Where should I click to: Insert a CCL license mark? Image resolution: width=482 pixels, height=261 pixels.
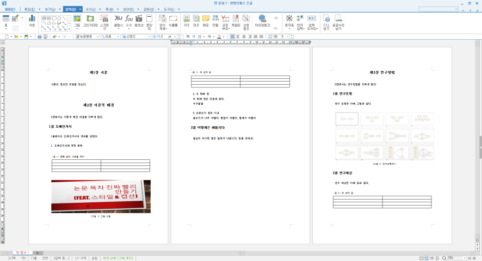[326, 22]
